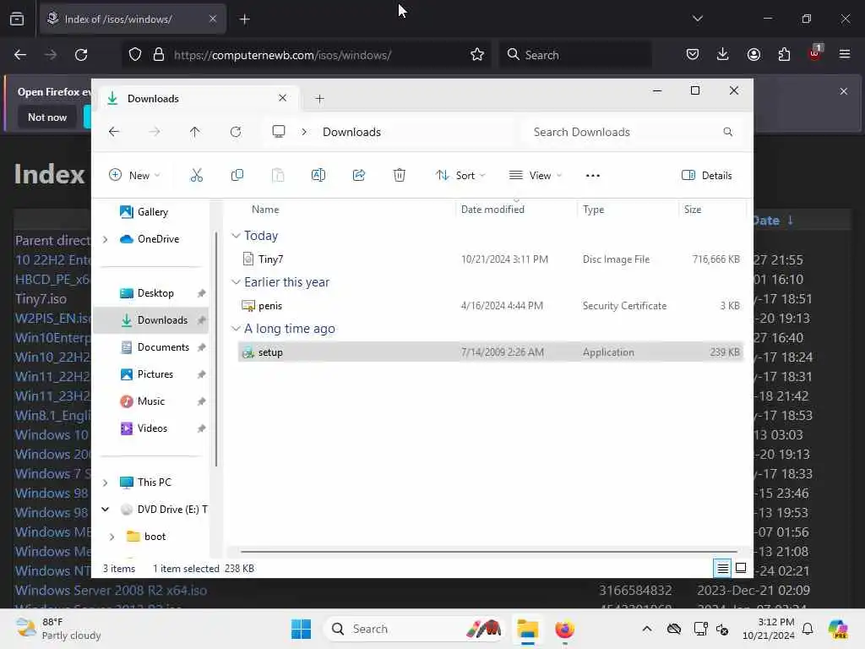The width and height of the screenshot is (865, 649).
Task: Open Firefox view icon in tab bar
Action: [x=17, y=19]
